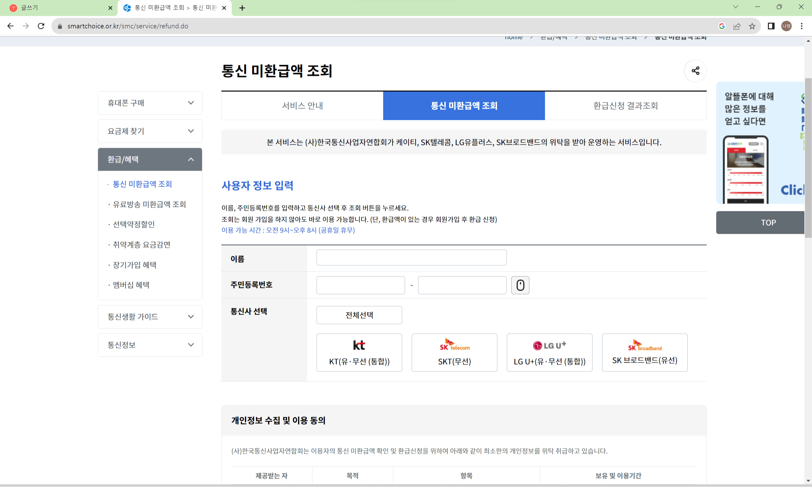Switch to 환급신청 결과조회 tab
The height and width of the screenshot is (487, 812).
click(x=625, y=106)
